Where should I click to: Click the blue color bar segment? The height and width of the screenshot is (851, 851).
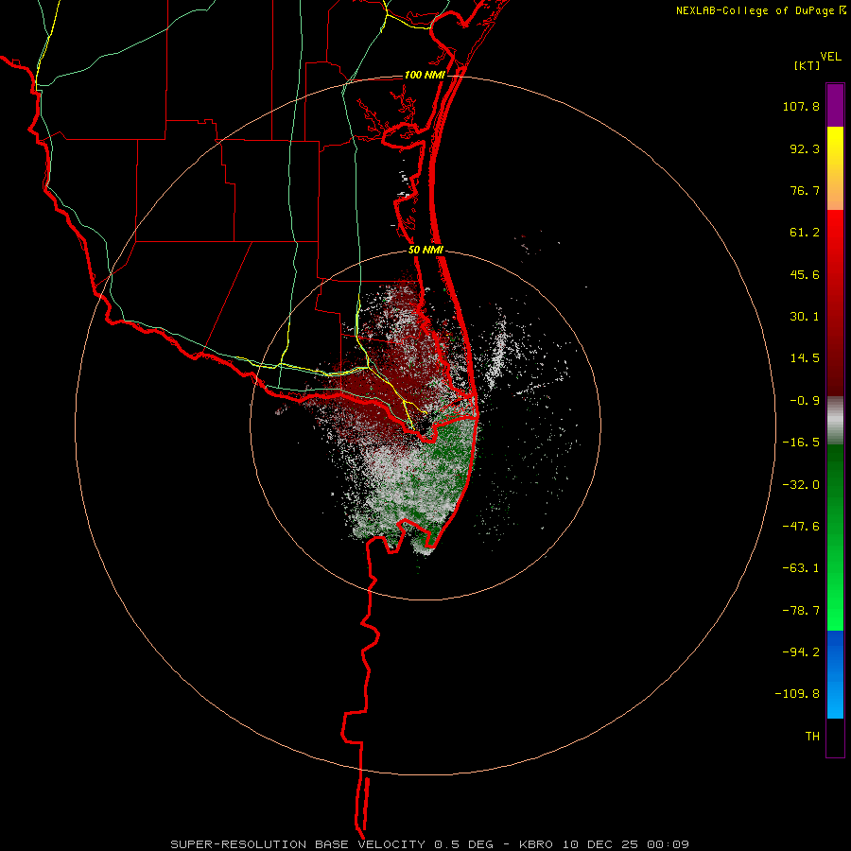pos(835,674)
